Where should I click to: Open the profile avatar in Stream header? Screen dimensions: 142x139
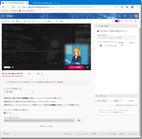click(x=136, y=16)
